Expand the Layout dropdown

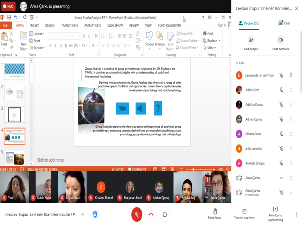[37, 34]
